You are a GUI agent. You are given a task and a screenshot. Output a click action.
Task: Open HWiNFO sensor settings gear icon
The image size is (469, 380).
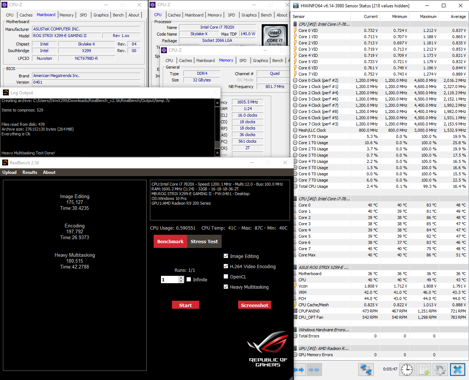440,369
